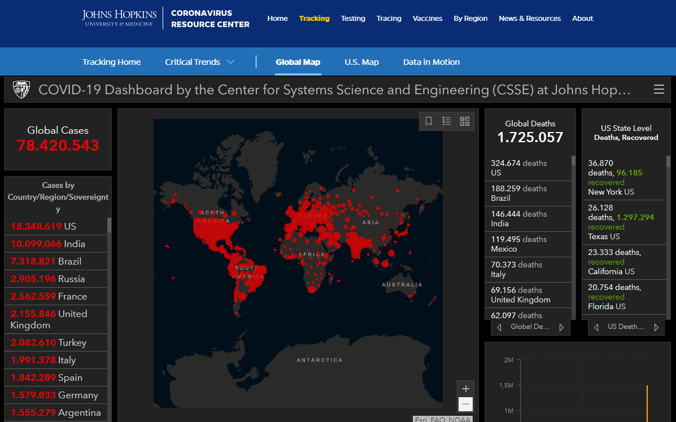Click the California US state entry
This screenshot has height=422, width=676.
pos(624,262)
